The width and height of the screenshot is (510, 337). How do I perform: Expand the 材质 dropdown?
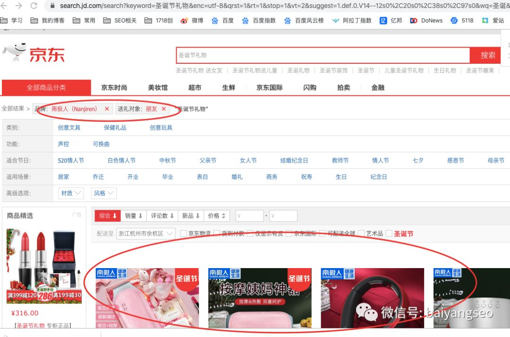[71, 194]
